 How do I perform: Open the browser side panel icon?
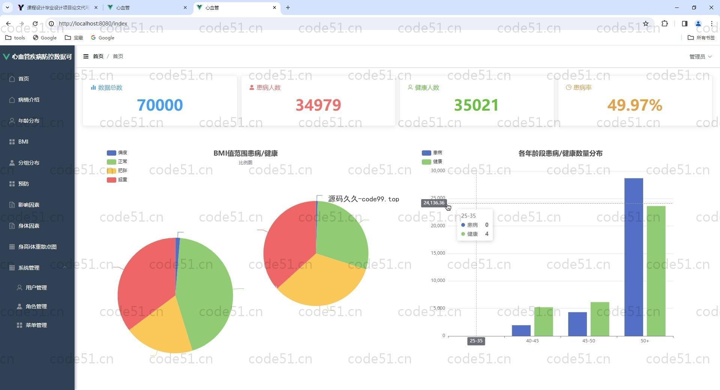[684, 23]
